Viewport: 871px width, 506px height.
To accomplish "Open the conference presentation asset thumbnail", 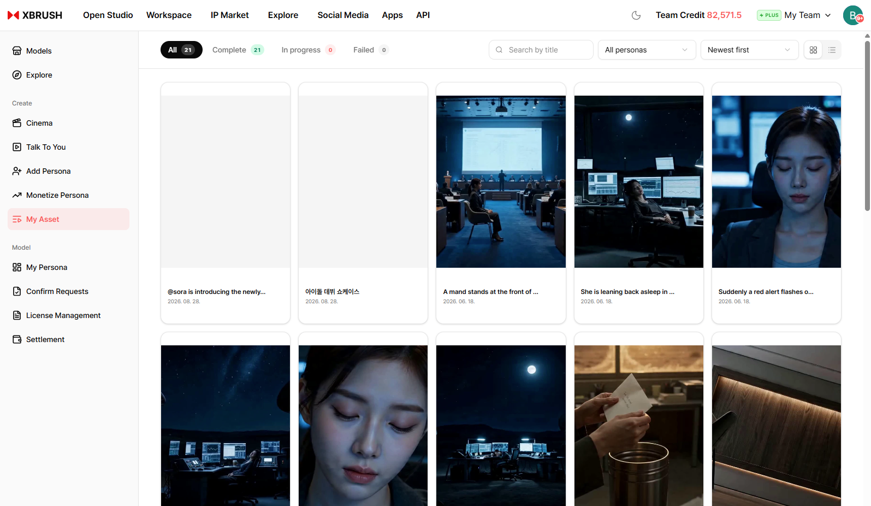I will point(501,181).
